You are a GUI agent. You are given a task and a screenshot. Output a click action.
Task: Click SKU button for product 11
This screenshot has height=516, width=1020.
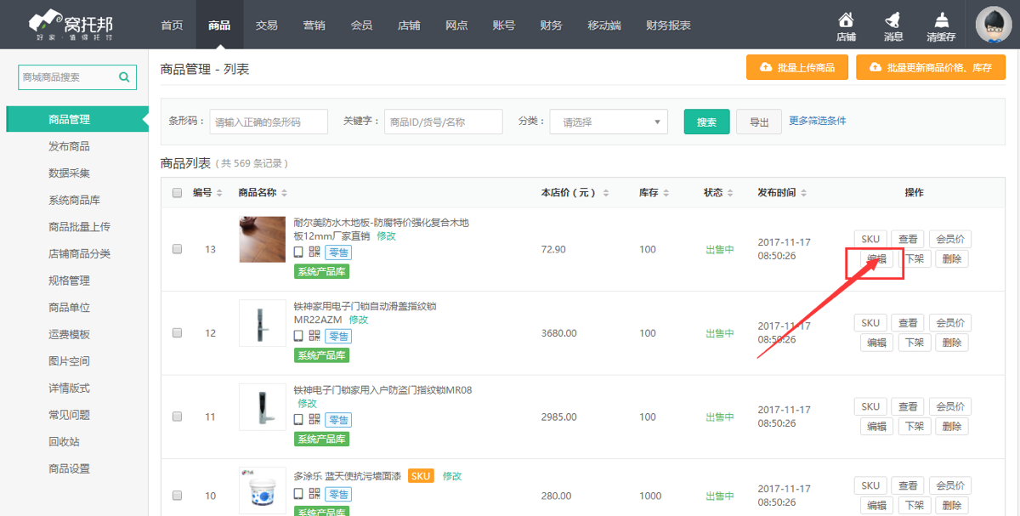pos(870,406)
